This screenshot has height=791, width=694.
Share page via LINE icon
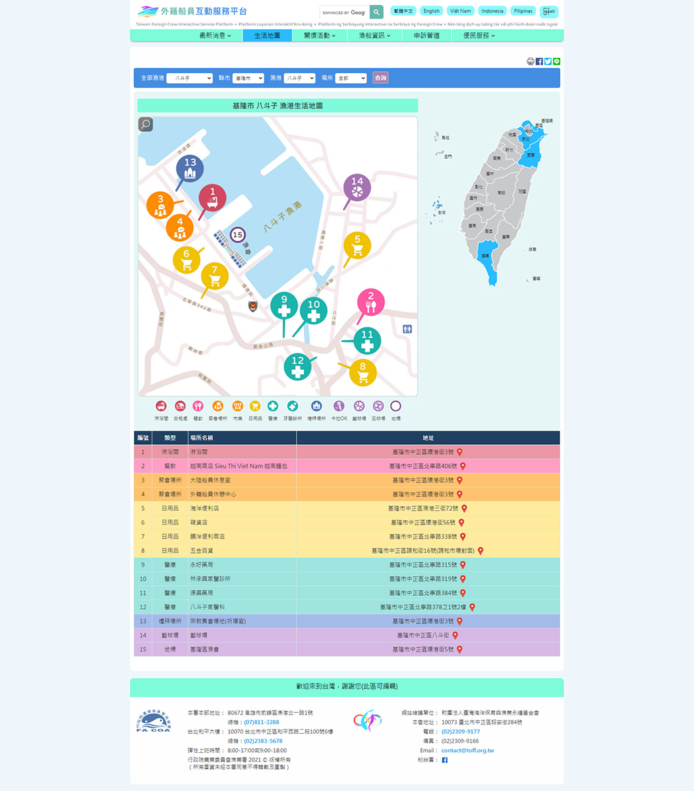click(x=557, y=61)
